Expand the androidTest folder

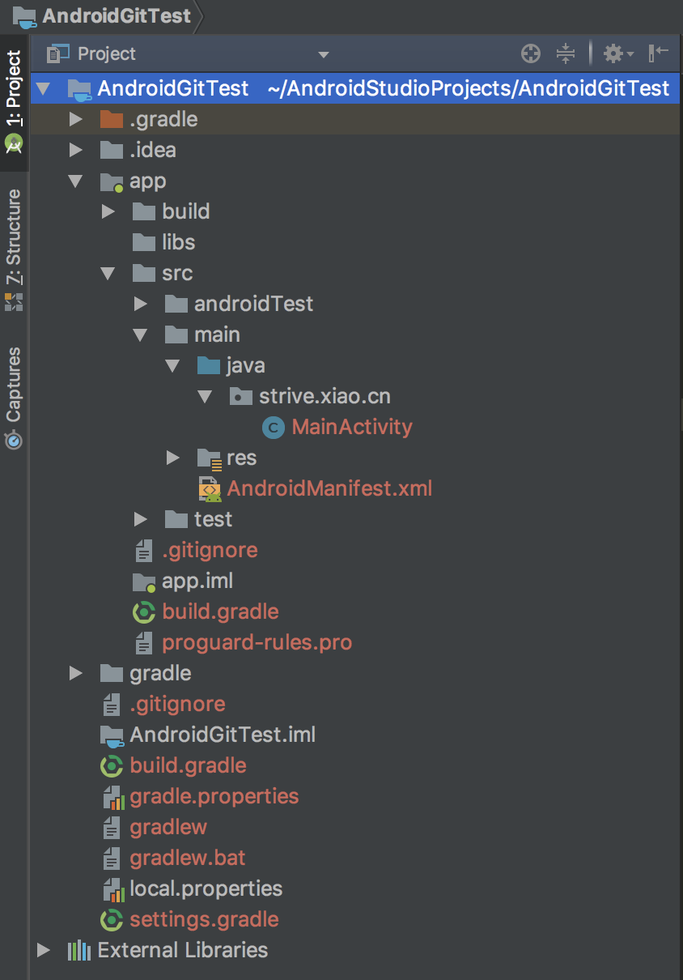click(x=140, y=305)
